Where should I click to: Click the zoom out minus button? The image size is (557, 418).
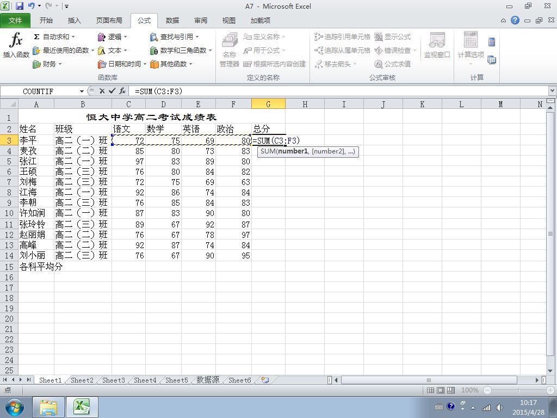pyautogui.click(x=487, y=390)
